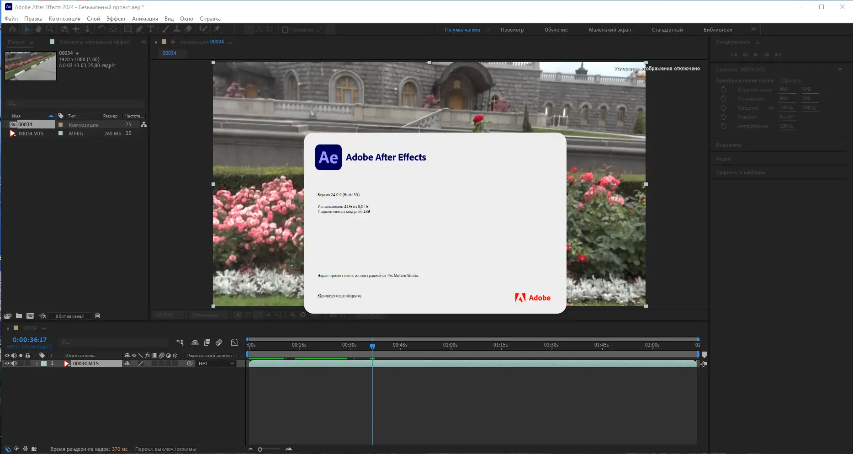Open the Эффект menu
853x454 pixels.
click(x=116, y=19)
